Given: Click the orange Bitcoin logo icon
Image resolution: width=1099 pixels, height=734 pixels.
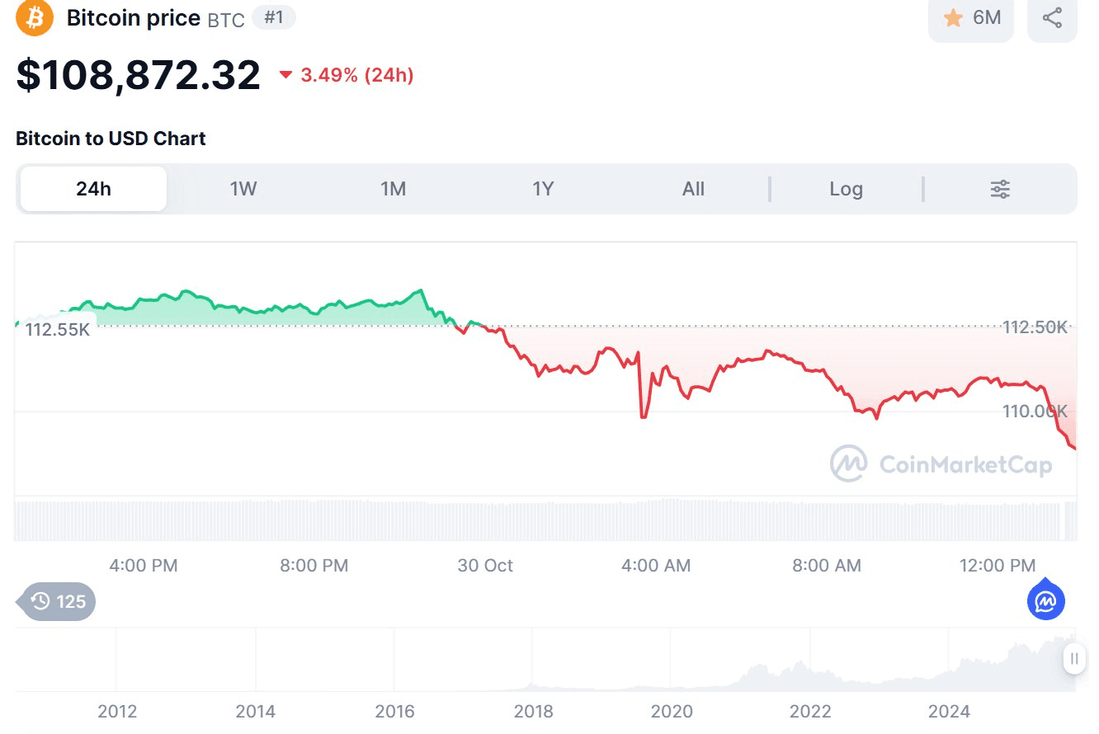Looking at the screenshot, I should (35, 17).
